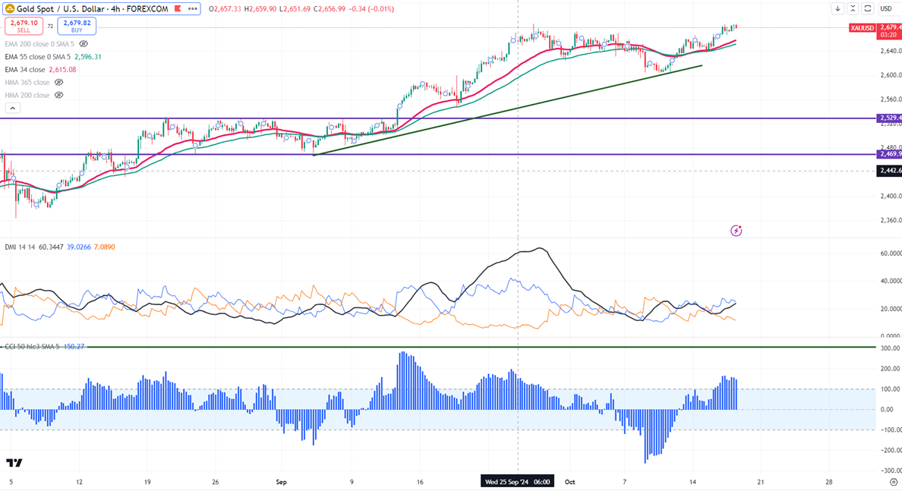The image size is (902, 491).
Task: Click the collapse pane arrows icon
Action: (853, 8)
